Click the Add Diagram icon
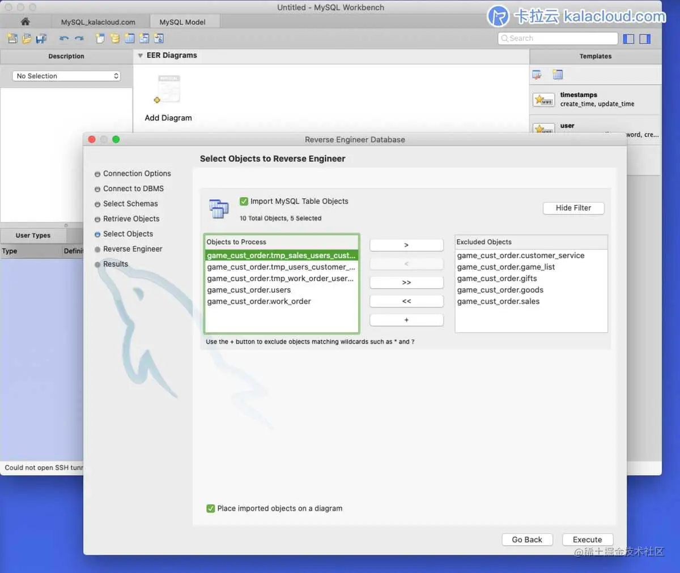The width and height of the screenshot is (680, 573). (168, 89)
